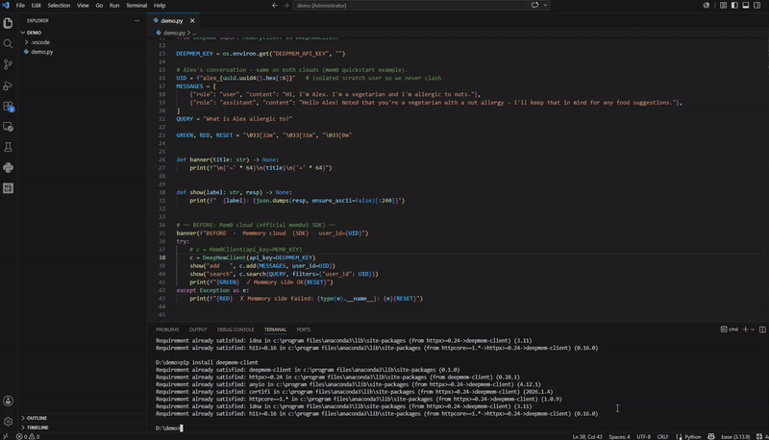Go forward with the navigation arrow

coord(285,6)
